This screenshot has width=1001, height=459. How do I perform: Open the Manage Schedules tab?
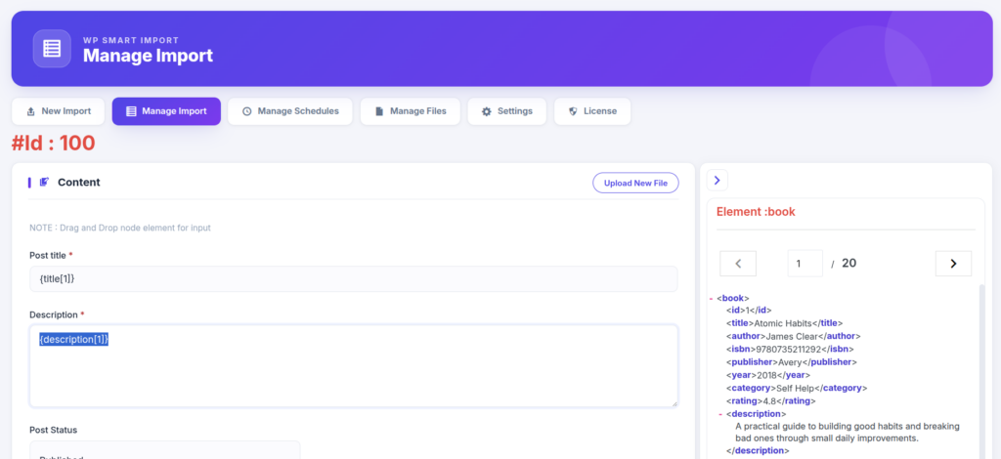point(289,111)
